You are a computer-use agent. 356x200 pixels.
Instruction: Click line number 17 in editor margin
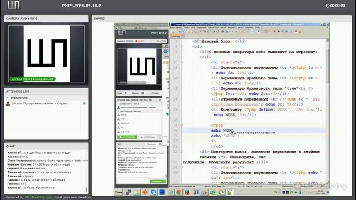point(175,125)
